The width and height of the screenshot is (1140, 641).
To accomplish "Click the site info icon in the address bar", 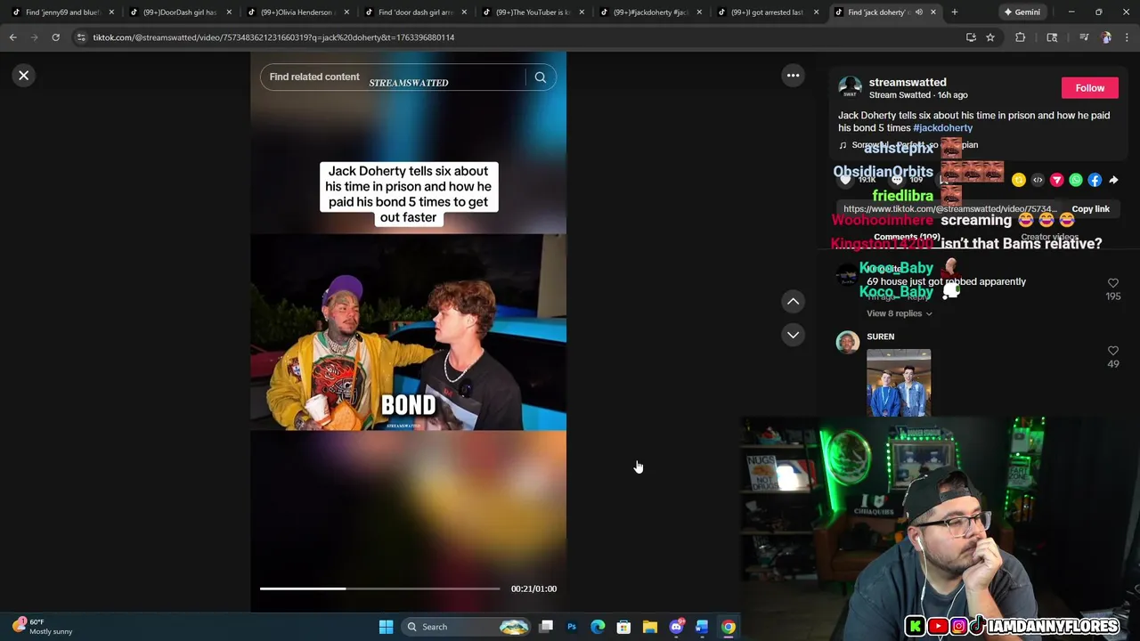I will [x=80, y=37].
